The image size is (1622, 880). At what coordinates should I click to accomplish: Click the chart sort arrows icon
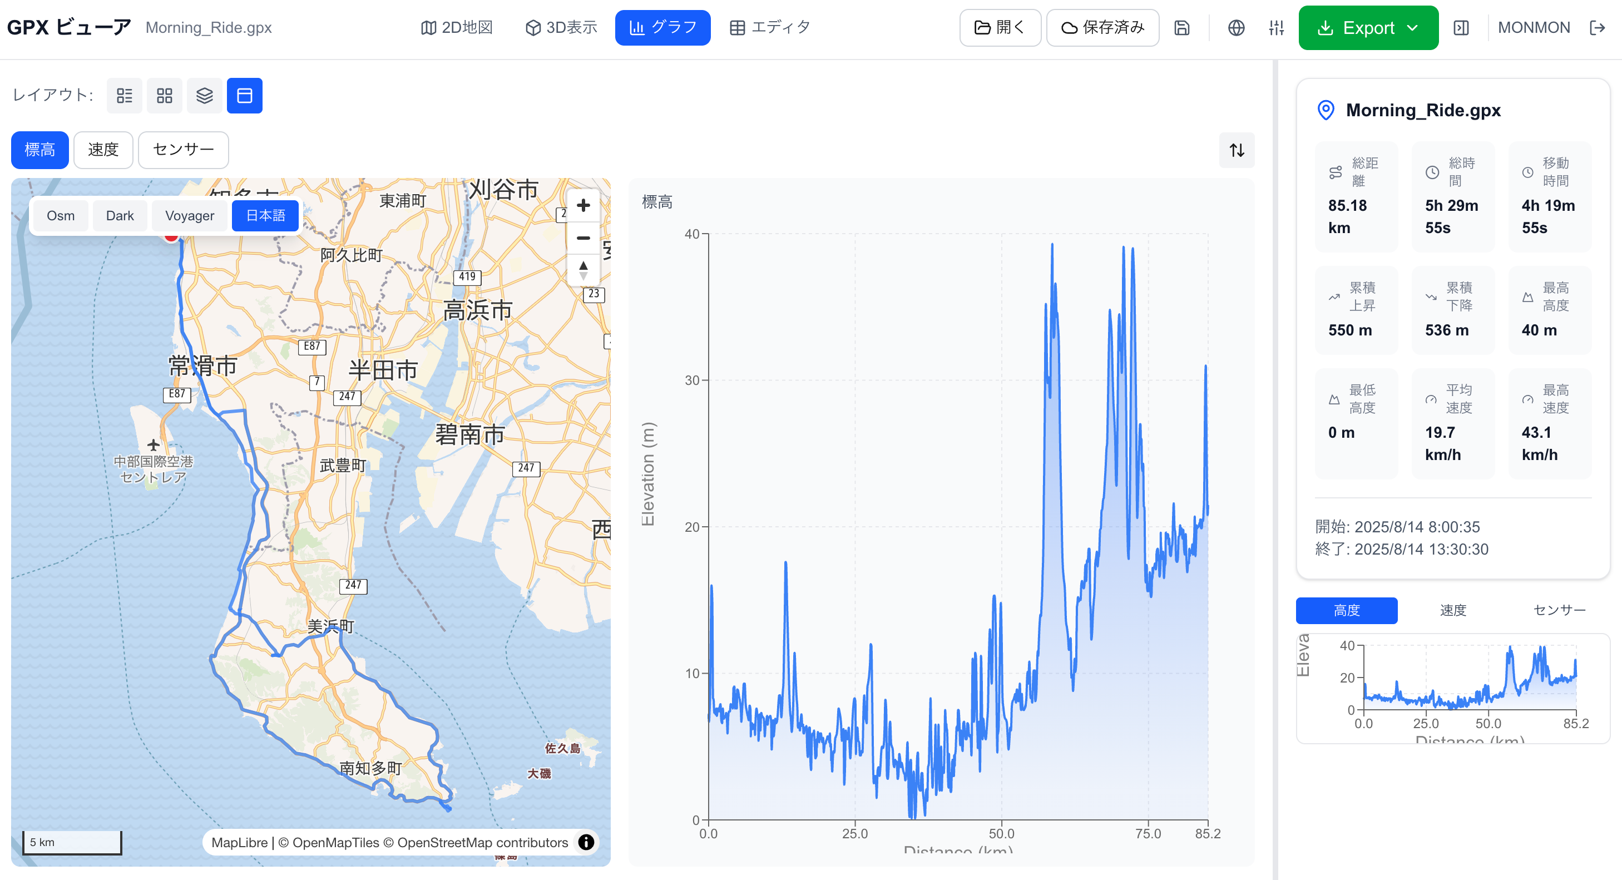click(x=1237, y=150)
